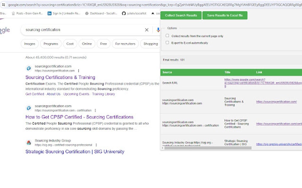Open the LinkedIn bookmark
The image size is (302, 188).
64,13
